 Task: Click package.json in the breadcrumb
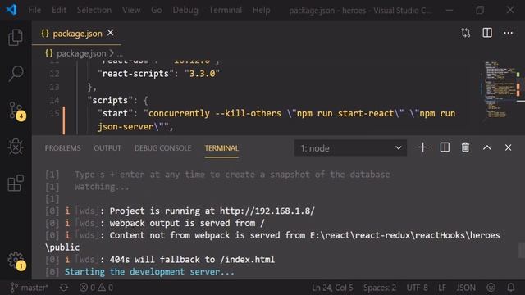[x=81, y=53]
